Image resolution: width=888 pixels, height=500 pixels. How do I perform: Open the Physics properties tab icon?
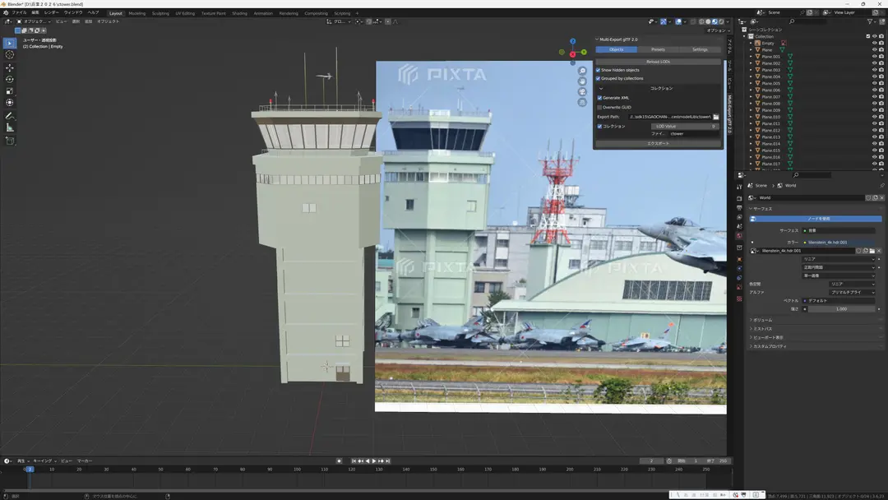[x=739, y=268]
